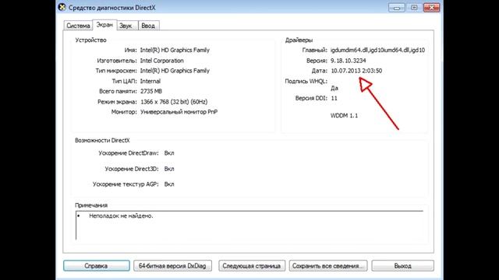Click the chip type value next to Тип микросхем
499x280 pixels.
coord(175,71)
